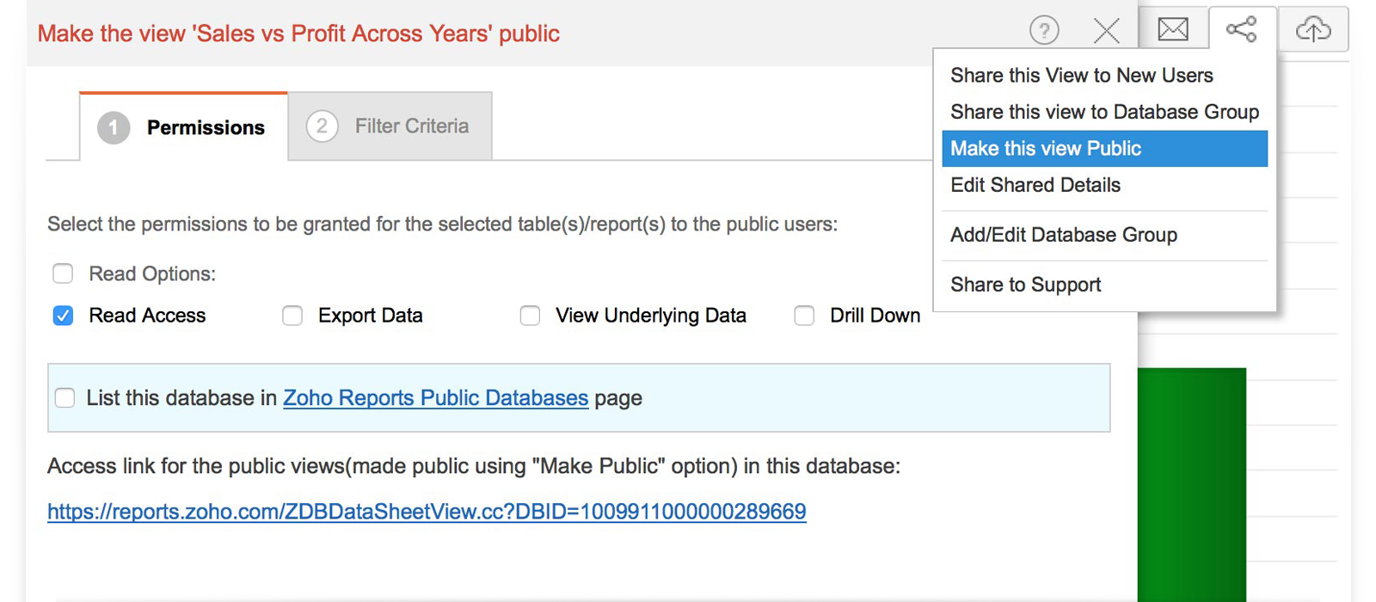Select the Permissions tab
Image resolution: width=1376 pixels, height=602 pixels.
(x=183, y=127)
